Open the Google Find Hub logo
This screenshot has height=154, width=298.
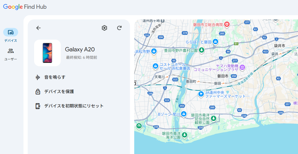point(25,7)
